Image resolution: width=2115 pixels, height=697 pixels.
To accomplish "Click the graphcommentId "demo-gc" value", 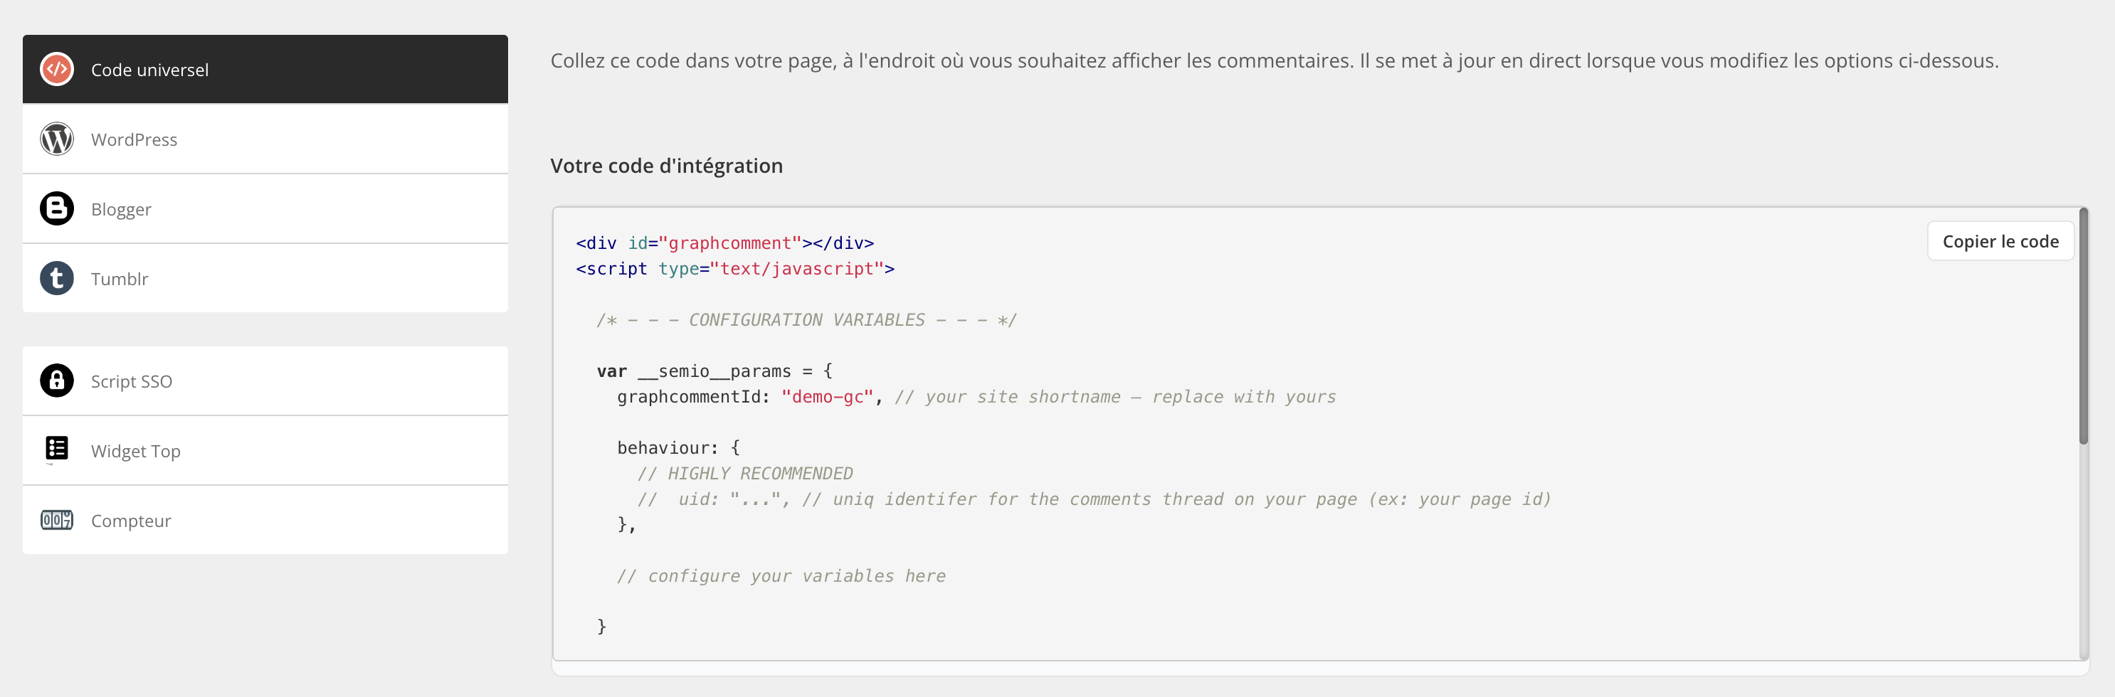I will 828,397.
